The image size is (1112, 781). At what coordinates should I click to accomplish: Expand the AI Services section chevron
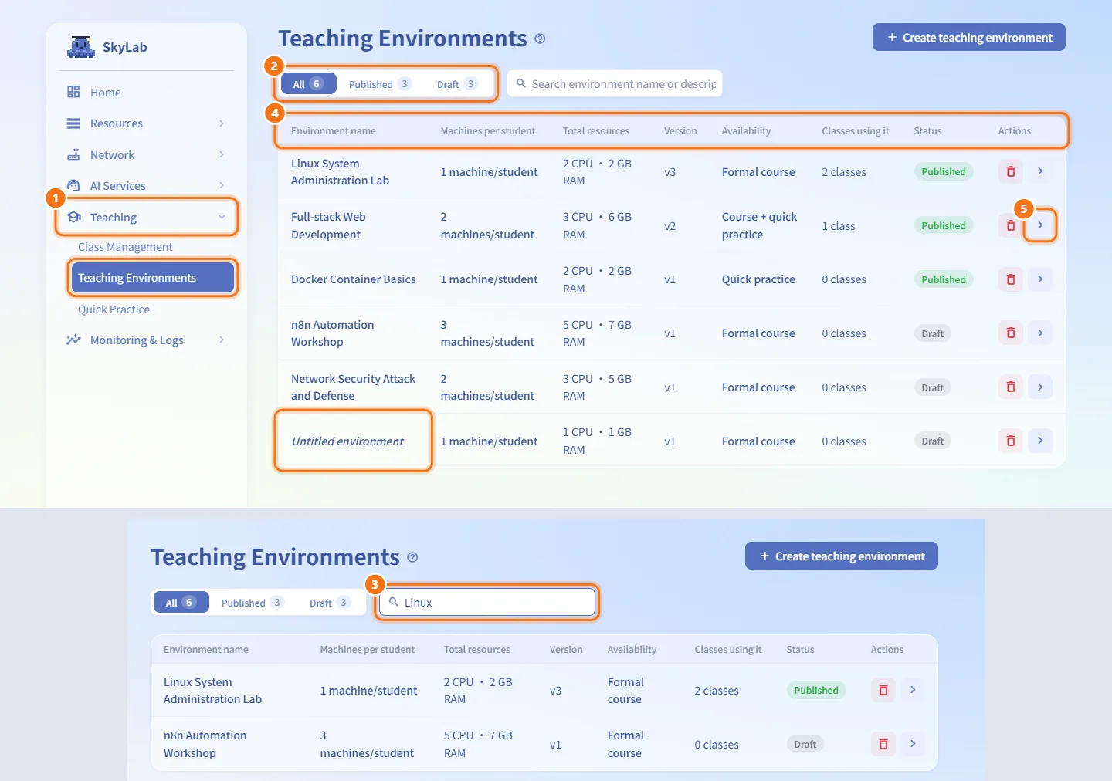[x=222, y=185]
